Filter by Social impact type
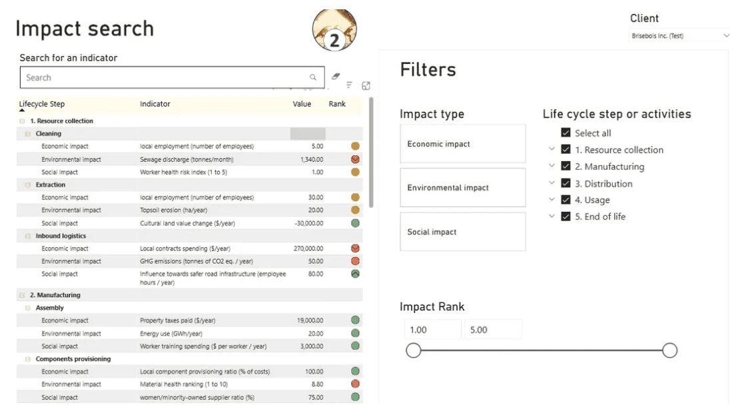Screen dimensions: 746x413 click(x=463, y=232)
